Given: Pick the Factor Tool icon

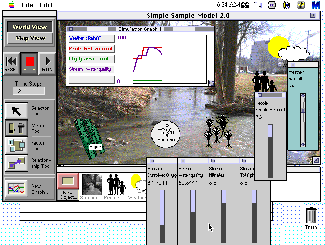Looking at the screenshot, I should point(17,146).
